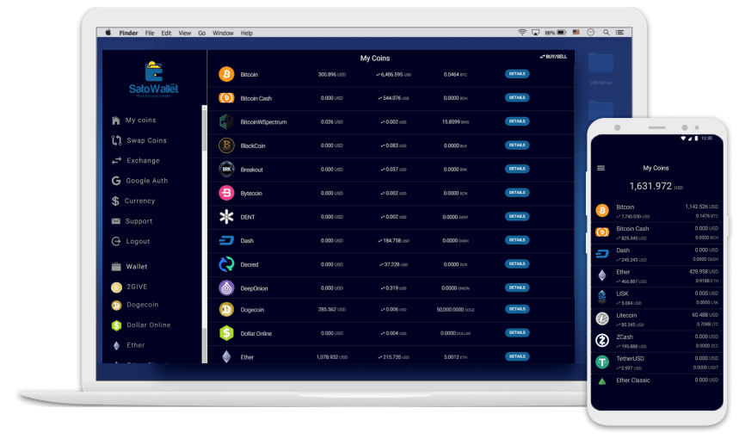
Task: Click the BUY/SELL button
Action: [553, 57]
